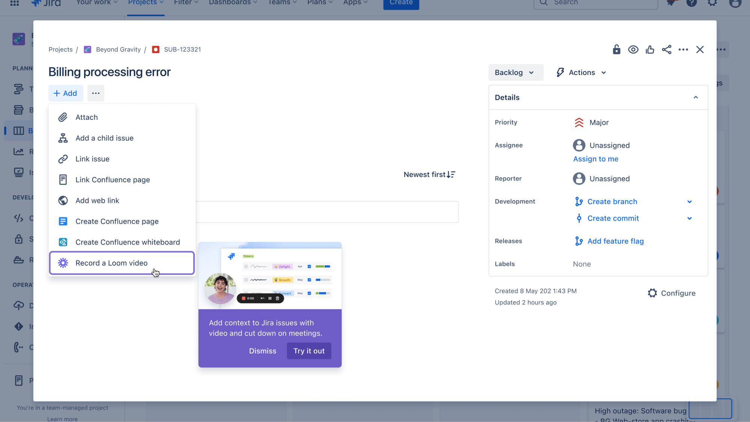Choose Link issue from the menu
The image size is (750, 422).
(x=92, y=159)
